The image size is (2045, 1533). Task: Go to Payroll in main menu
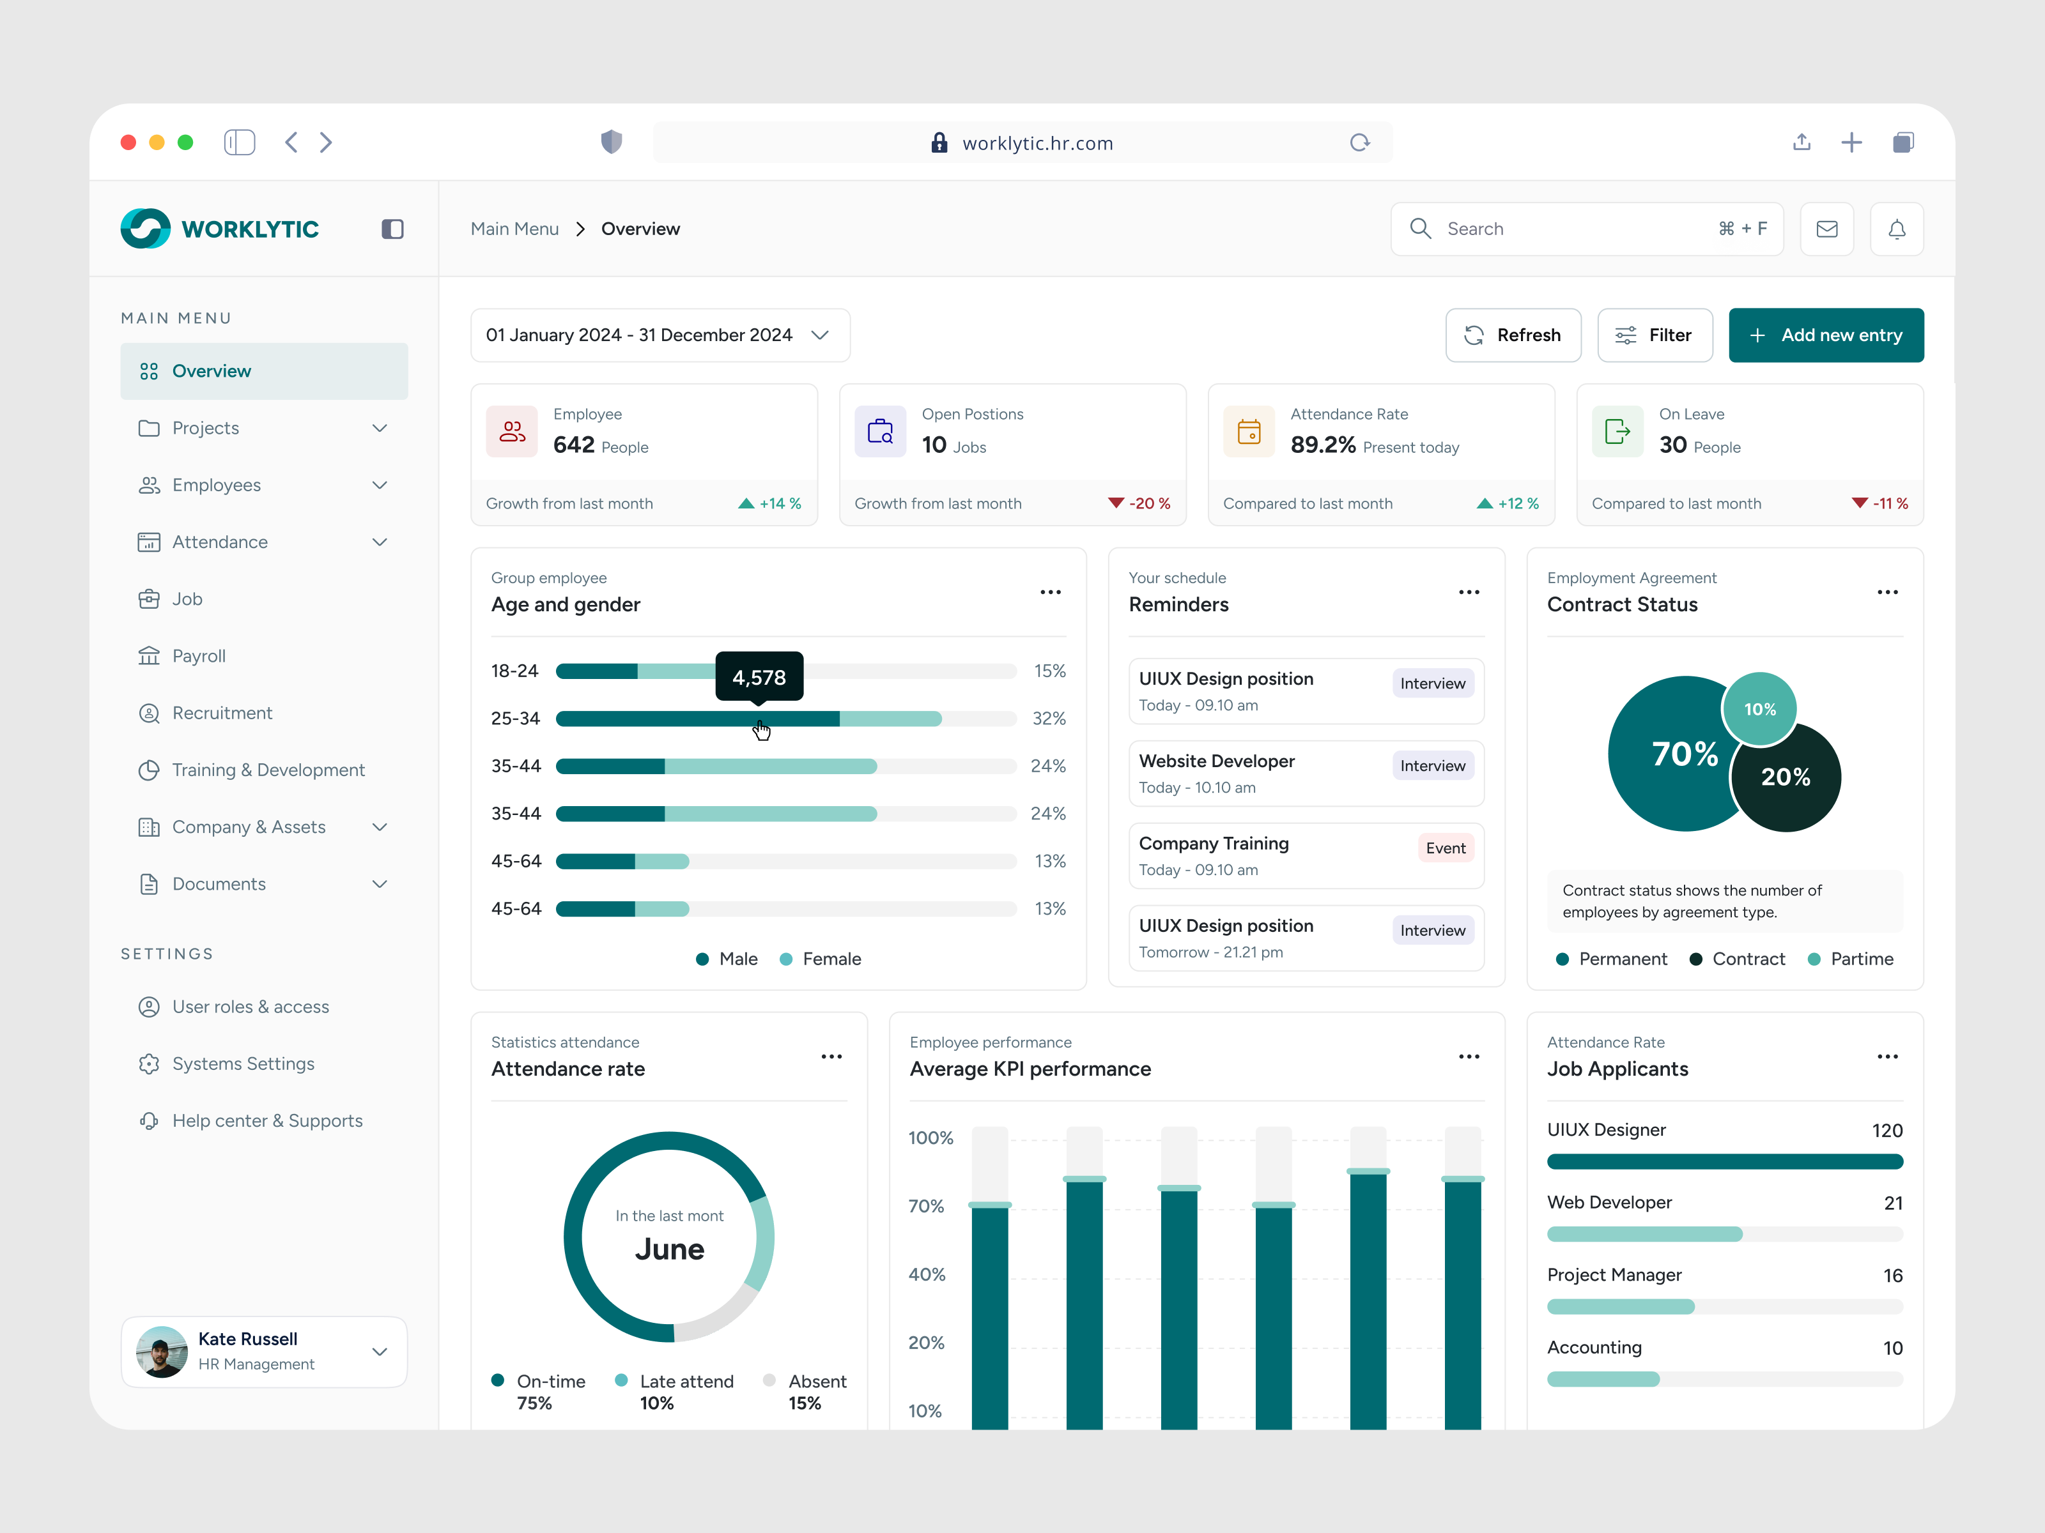pos(199,656)
